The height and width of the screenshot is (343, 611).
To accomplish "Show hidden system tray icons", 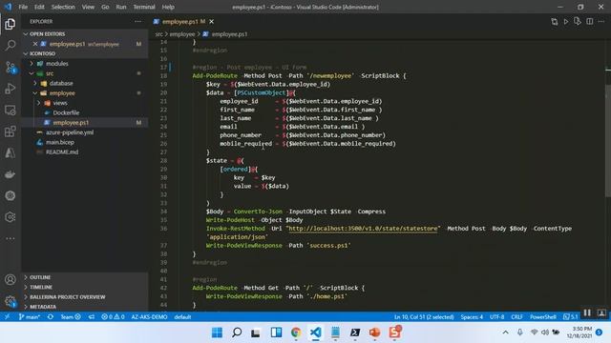I will pos(505,333).
